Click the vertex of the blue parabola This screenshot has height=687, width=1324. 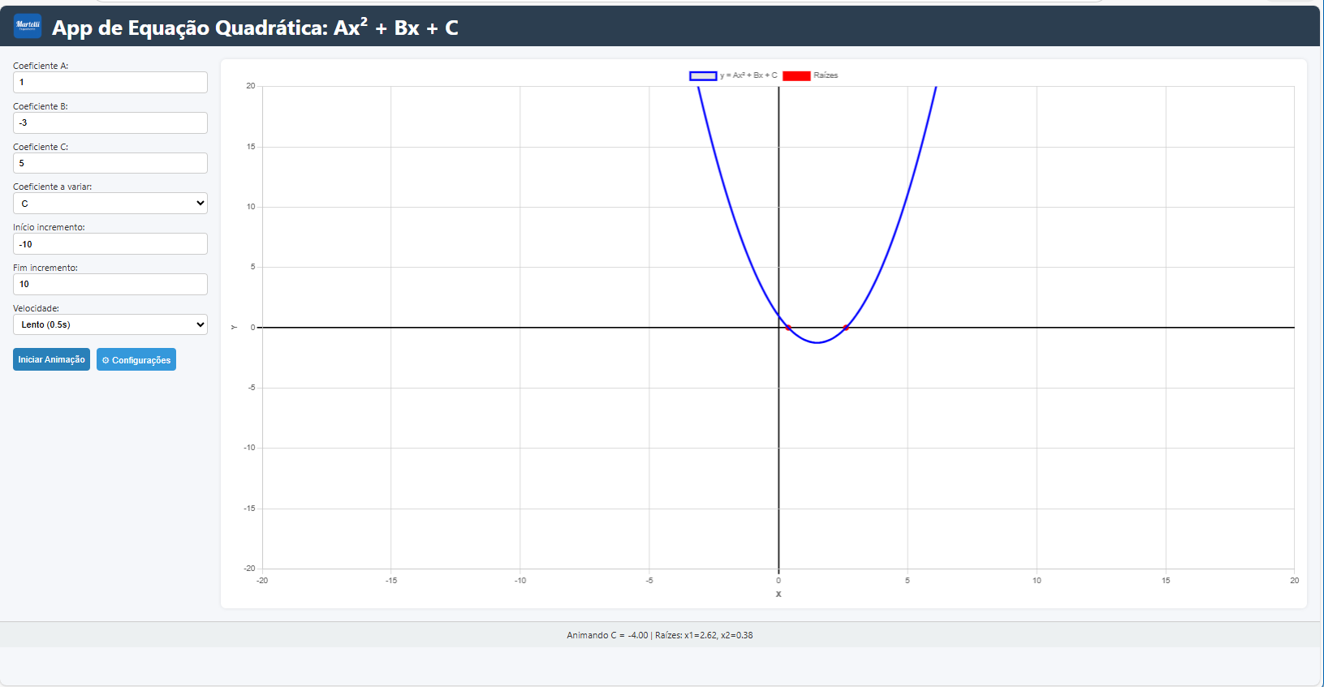(817, 342)
